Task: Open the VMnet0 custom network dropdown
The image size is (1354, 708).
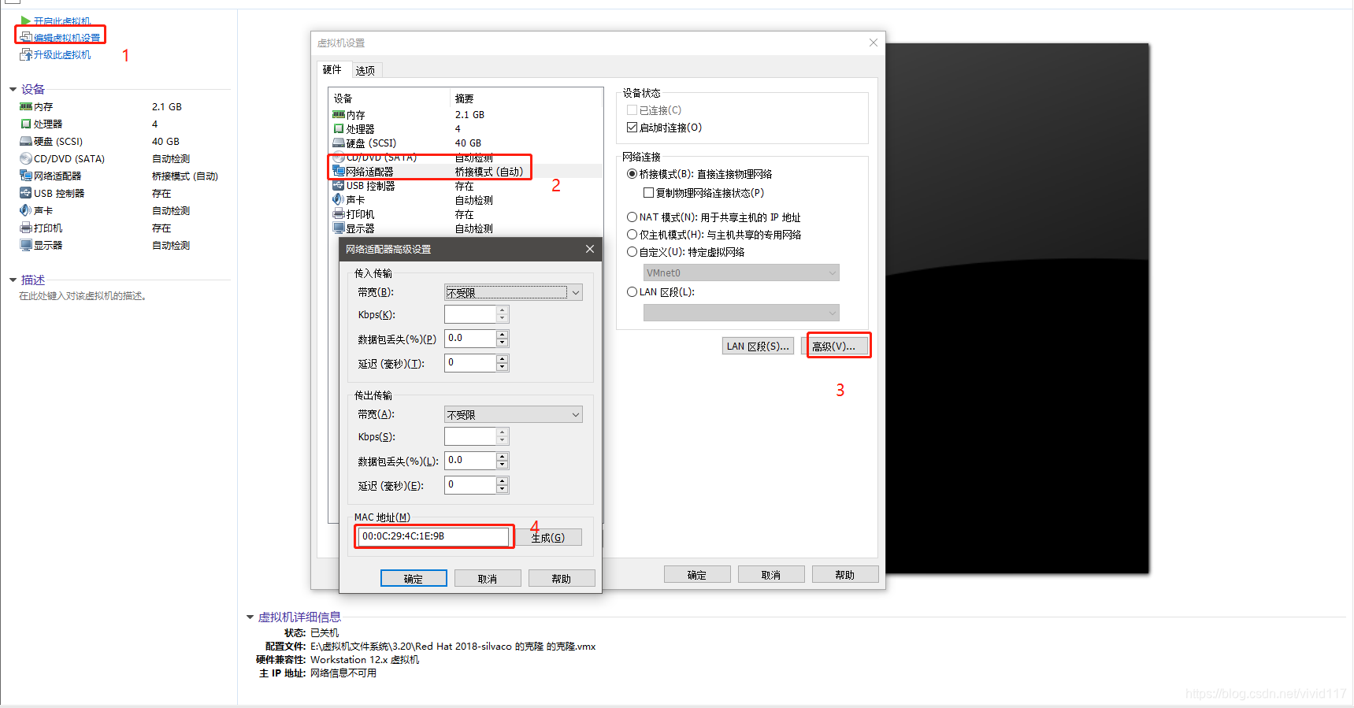Action: (x=741, y=272)
